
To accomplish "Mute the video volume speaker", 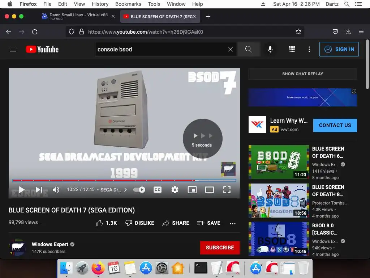I will pyautogui.click(x=56, y=190).
